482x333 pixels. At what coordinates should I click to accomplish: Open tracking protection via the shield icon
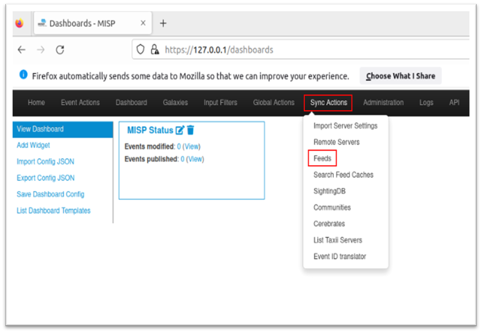pyautogui.click(x=140, y=50)
